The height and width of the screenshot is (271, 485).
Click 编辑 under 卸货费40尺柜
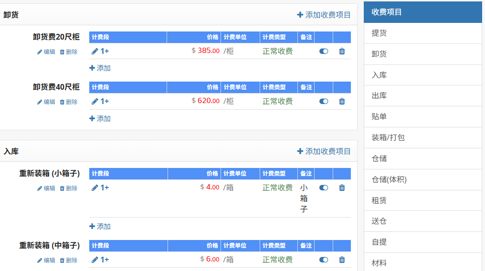pyautogui.click(x=46, y=102)
